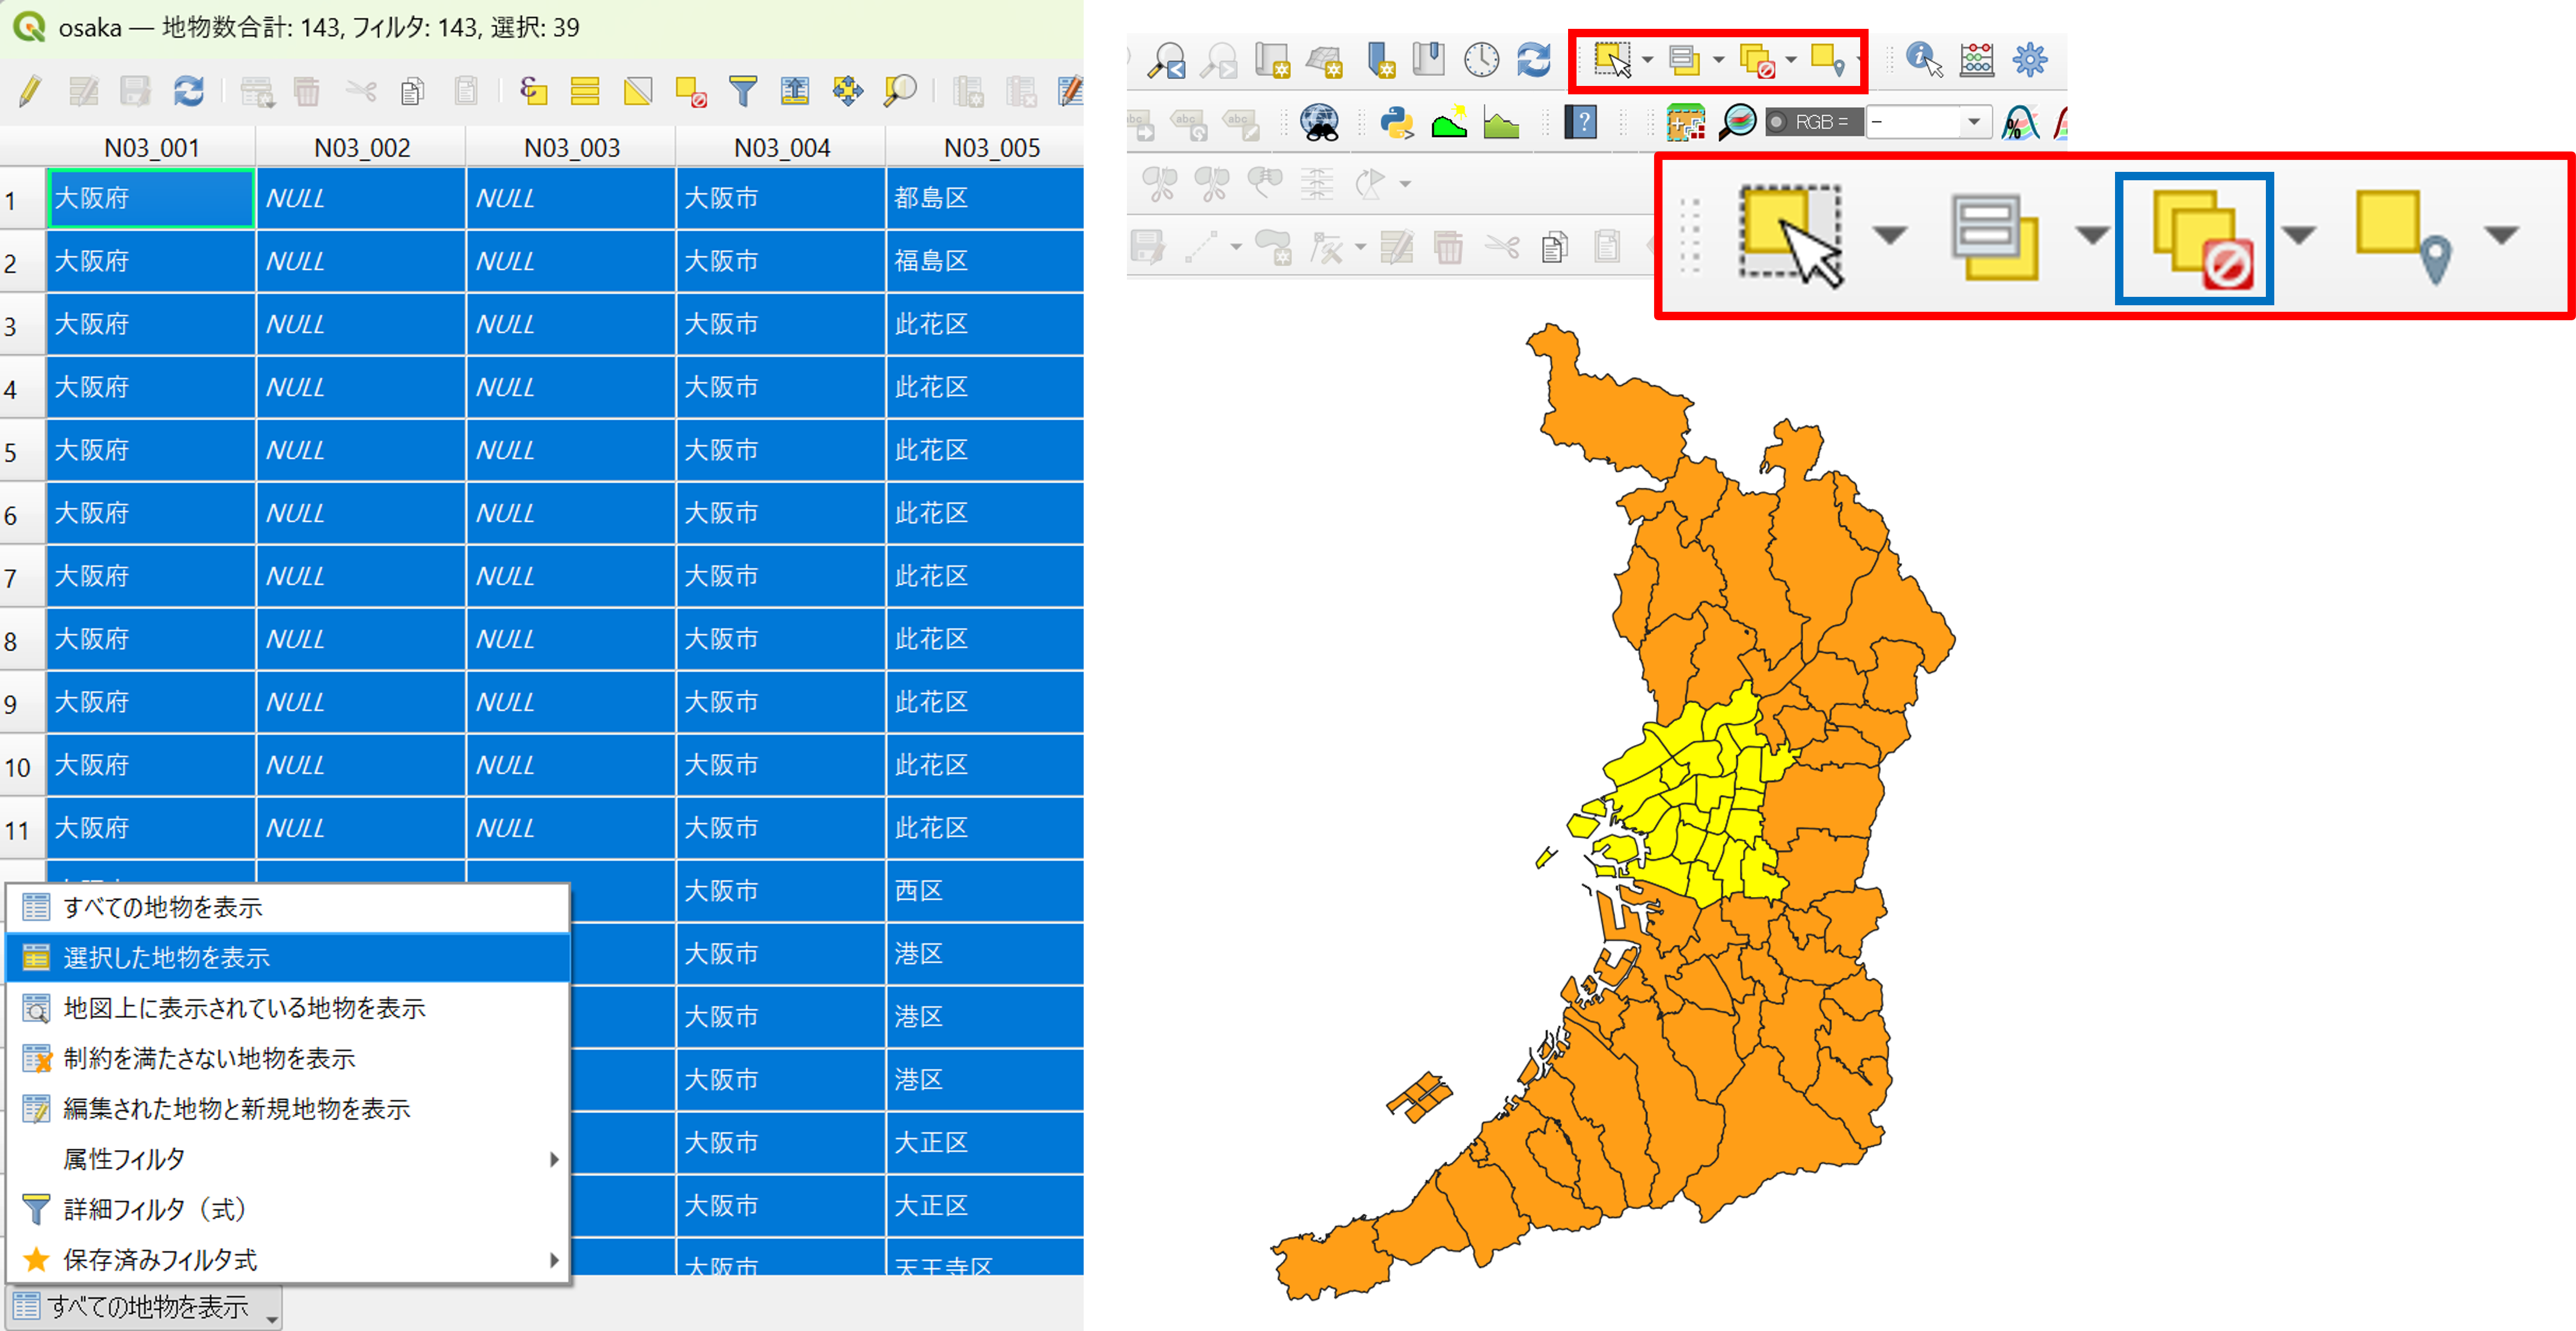Screen dimensions: 2576x1331
Task: Invert selection in attribute table
Action: pyautogui.click(x=638, y=92)
